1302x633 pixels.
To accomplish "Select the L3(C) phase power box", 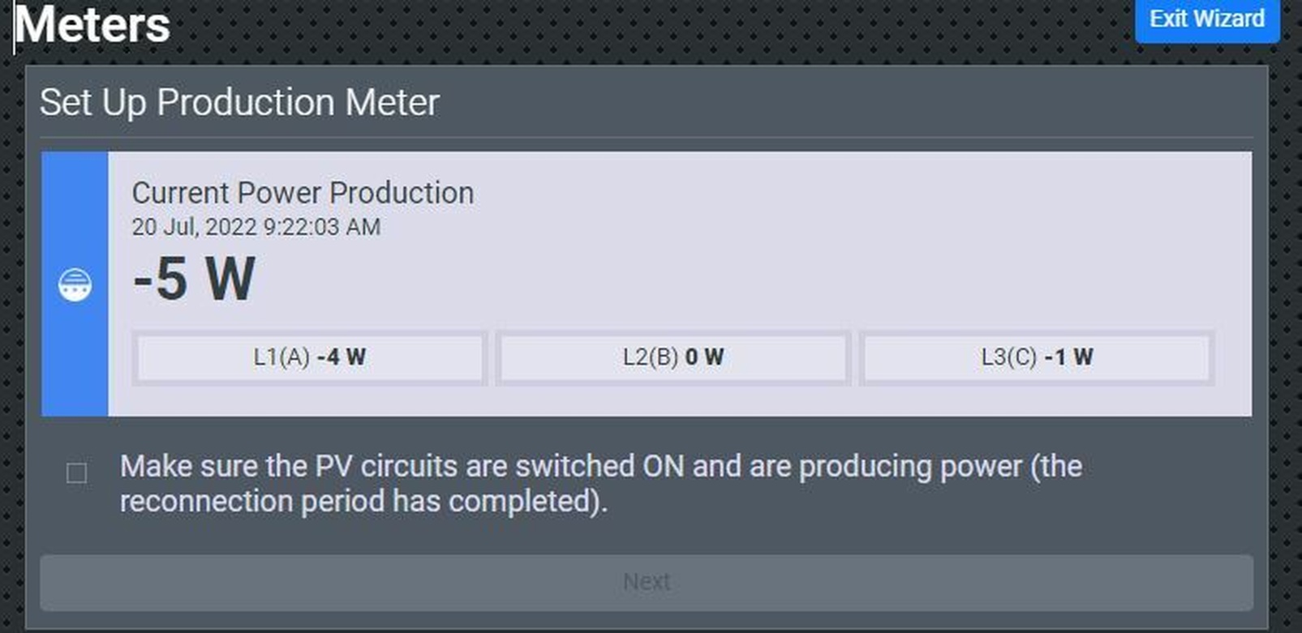I will coord(1036,357).
